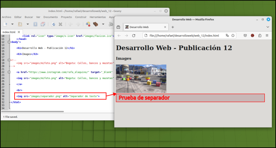Navigate forward in Geany toolbar
The image size is (276, 148).
(78, 24)
